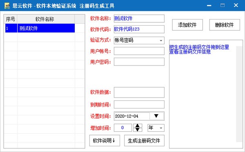Image resolution: width=245 pixels, height=152 pixels.
Task: Focus the 用户密码 input field
Action: 139,62
